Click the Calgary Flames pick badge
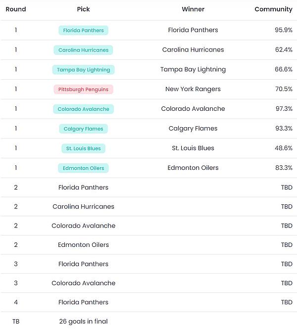Viewport: 297px width, 334px height. tap(83, 129)
